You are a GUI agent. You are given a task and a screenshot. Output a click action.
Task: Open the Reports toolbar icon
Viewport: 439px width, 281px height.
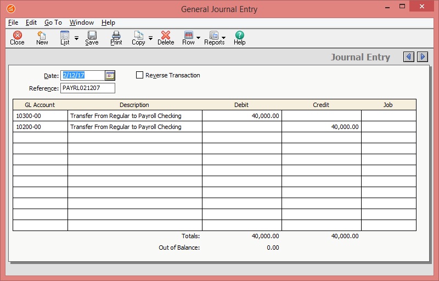[x=214, y=38]
